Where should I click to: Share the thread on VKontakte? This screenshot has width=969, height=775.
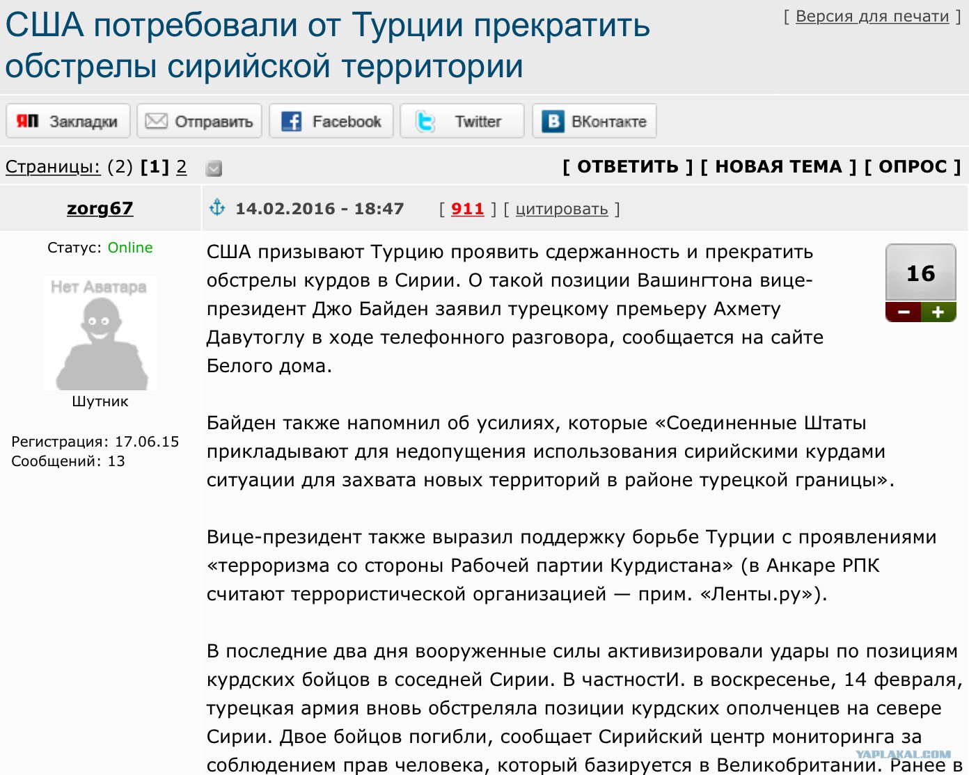click(594, 121)
